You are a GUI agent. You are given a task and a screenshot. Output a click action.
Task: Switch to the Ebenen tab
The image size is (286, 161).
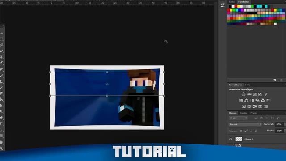[232, 113]
